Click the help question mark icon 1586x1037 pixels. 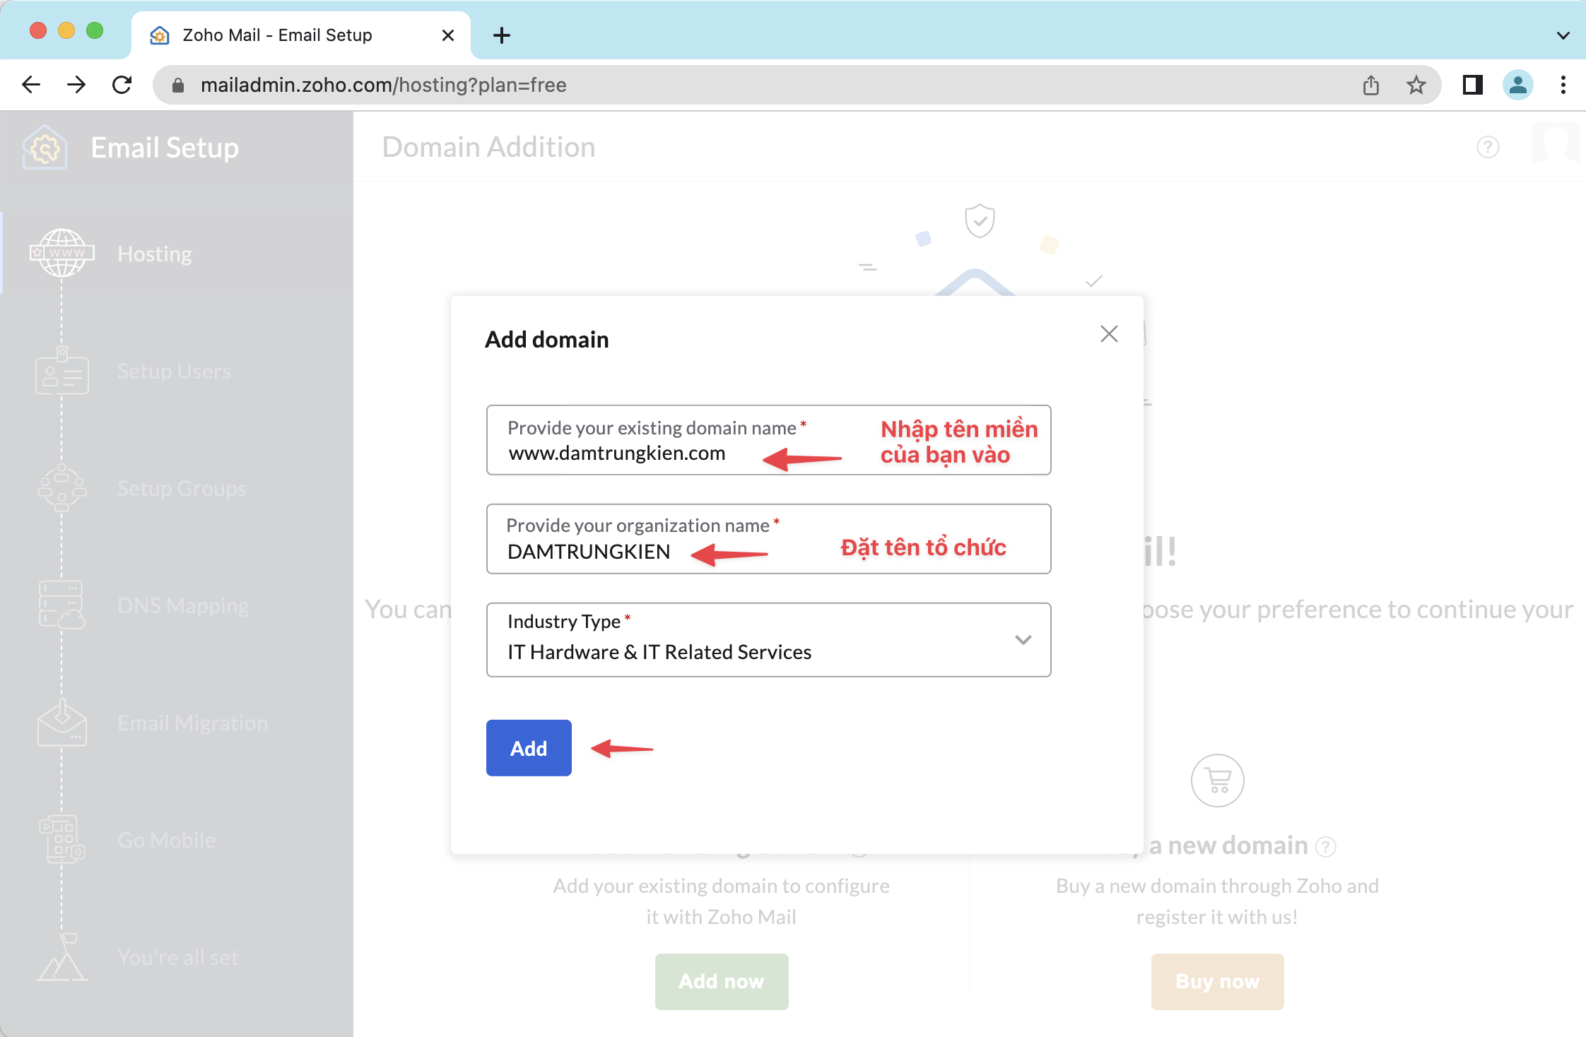coord(1488,147)
